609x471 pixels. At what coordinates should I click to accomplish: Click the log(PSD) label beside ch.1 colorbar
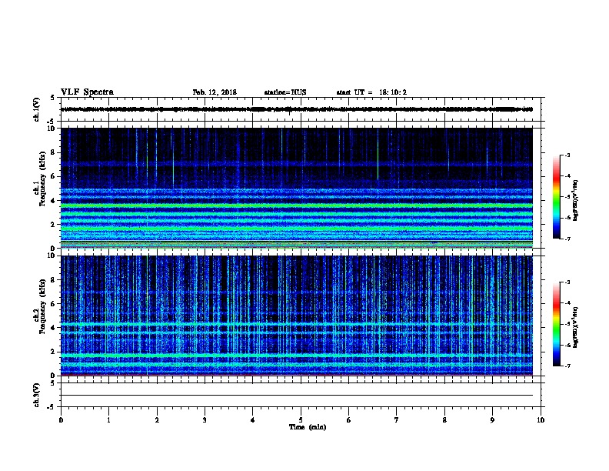pyautogui.click(x=575, y=200)
